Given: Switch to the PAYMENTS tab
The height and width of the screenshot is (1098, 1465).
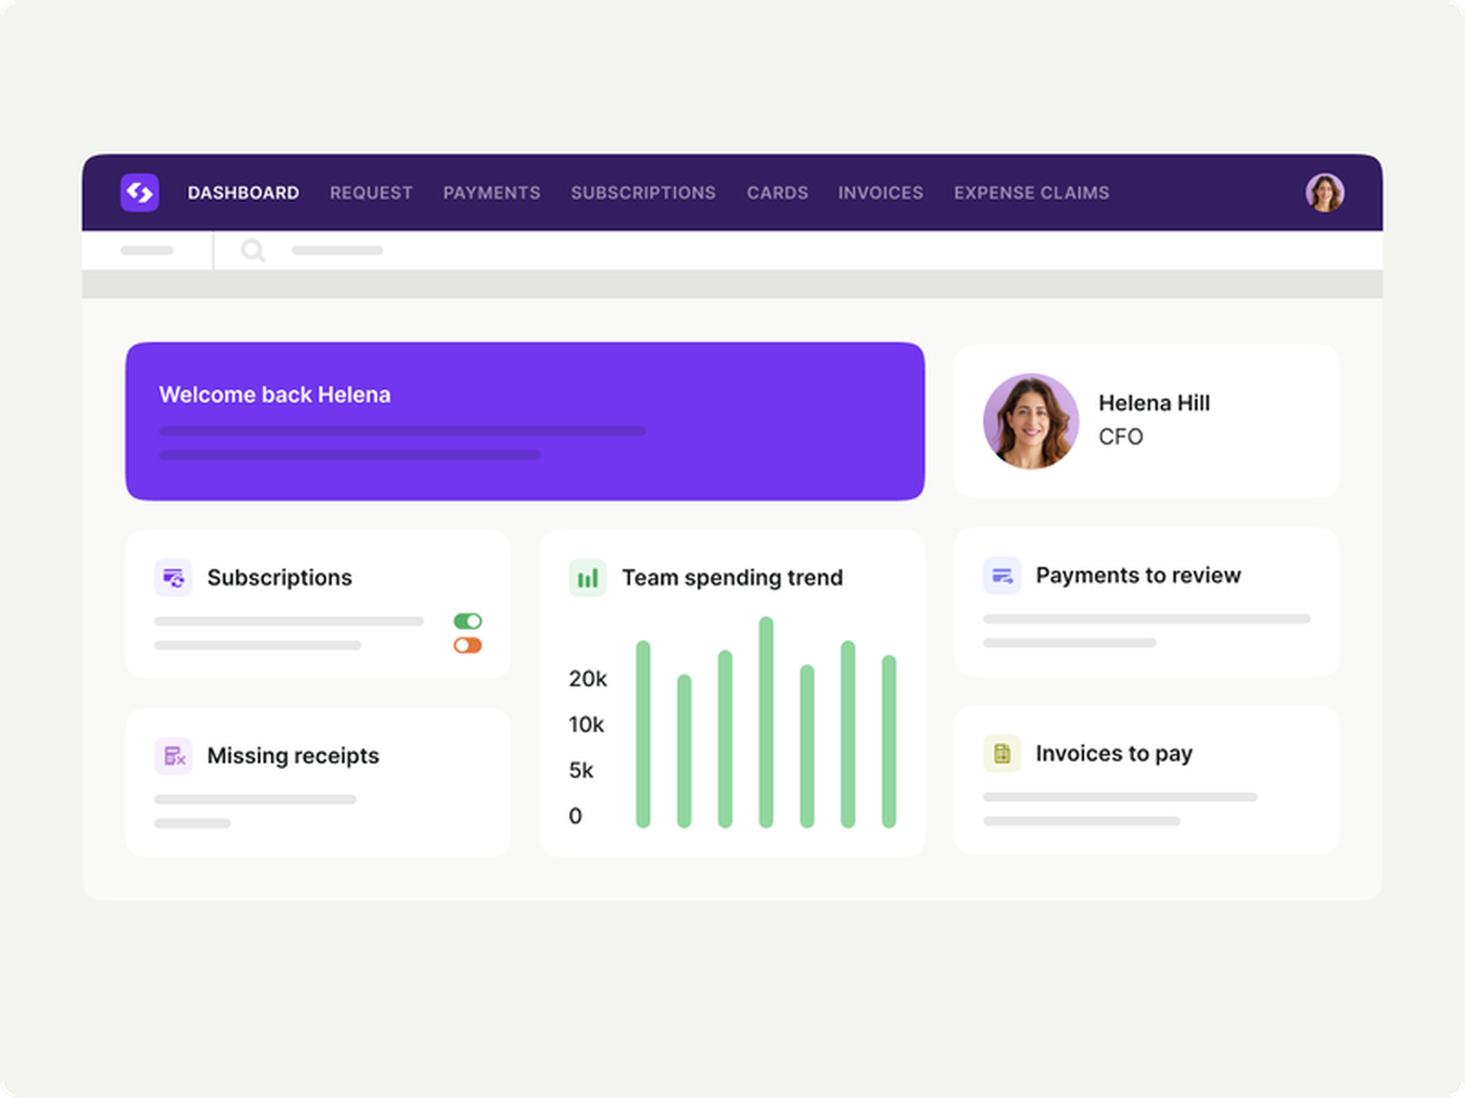Looking at the screenshot, I should [492, 193].
